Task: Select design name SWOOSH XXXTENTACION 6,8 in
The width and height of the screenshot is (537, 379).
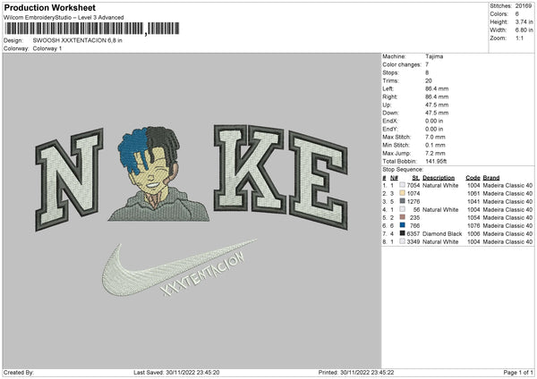Action: 77,40
